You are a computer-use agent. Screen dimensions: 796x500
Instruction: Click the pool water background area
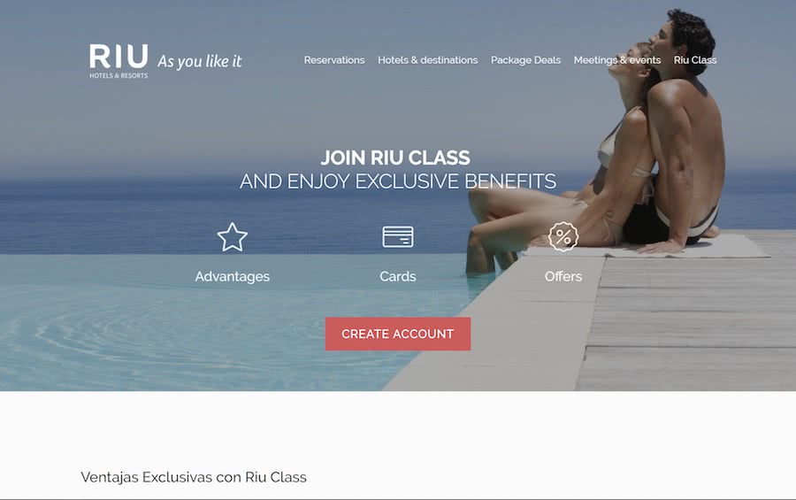pyautogui.click(x=152, y=330)
